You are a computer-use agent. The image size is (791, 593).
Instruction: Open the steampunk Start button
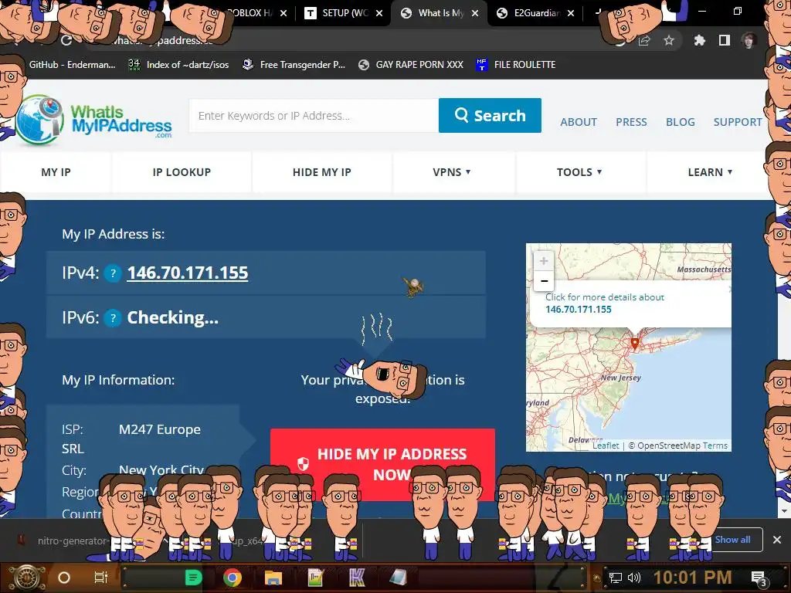25,578
